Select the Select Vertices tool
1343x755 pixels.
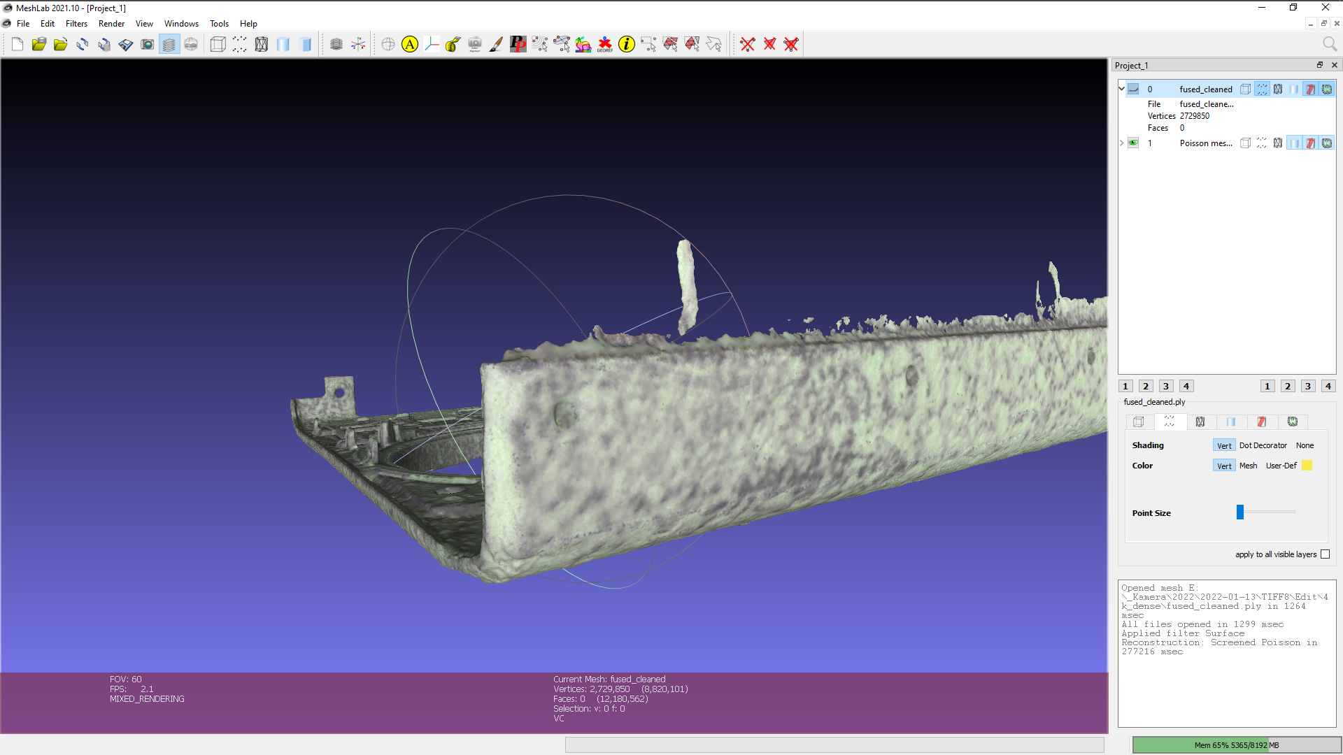coord(648,45)
